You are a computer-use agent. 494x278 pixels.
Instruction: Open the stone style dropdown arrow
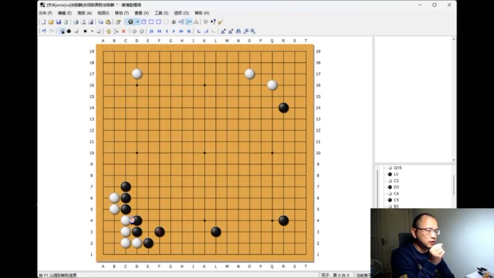pyautogui.click(x=137, y=22)
